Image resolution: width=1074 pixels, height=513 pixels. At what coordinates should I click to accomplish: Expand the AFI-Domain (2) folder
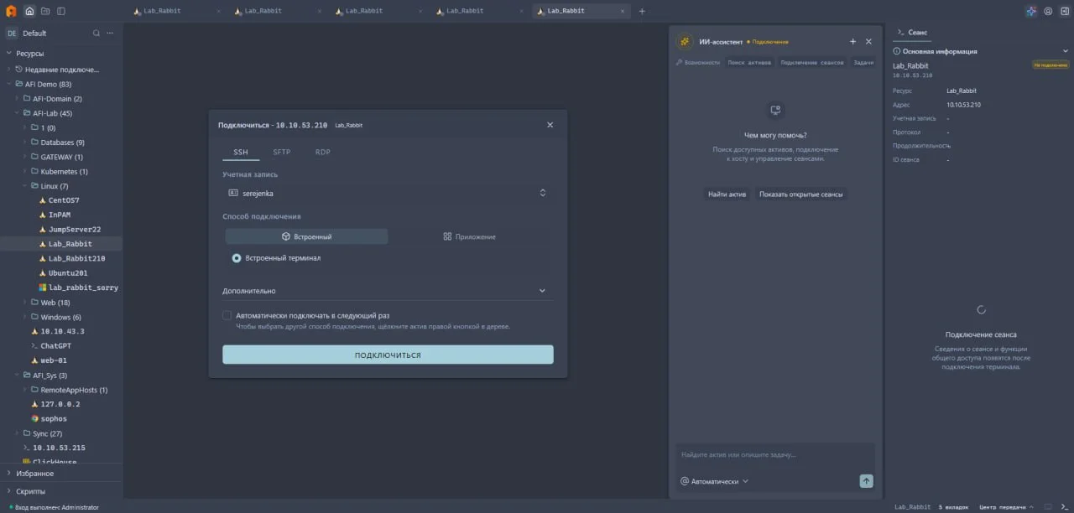click(x=17, y=99)
